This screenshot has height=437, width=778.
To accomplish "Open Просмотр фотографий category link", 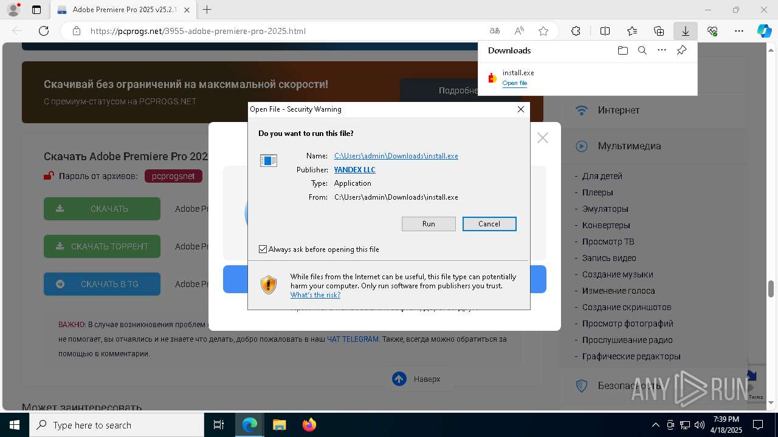I will tap(628, 324).
